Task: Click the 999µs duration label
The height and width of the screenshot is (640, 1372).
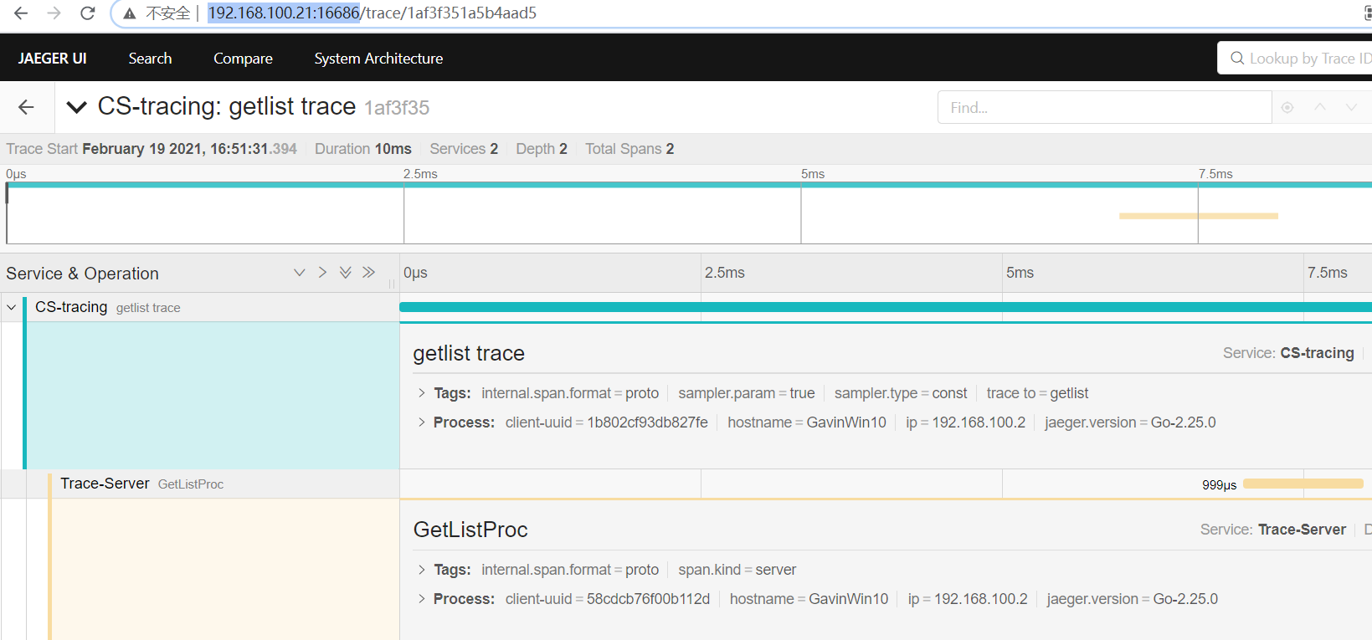Action: (x=1219, y=485)
